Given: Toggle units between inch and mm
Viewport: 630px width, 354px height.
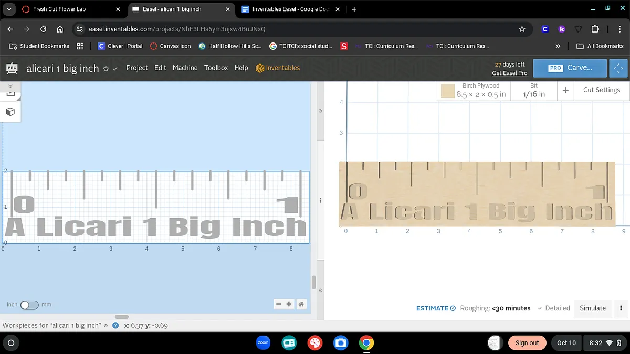Looking at the screenshot, I should point(29,305).
